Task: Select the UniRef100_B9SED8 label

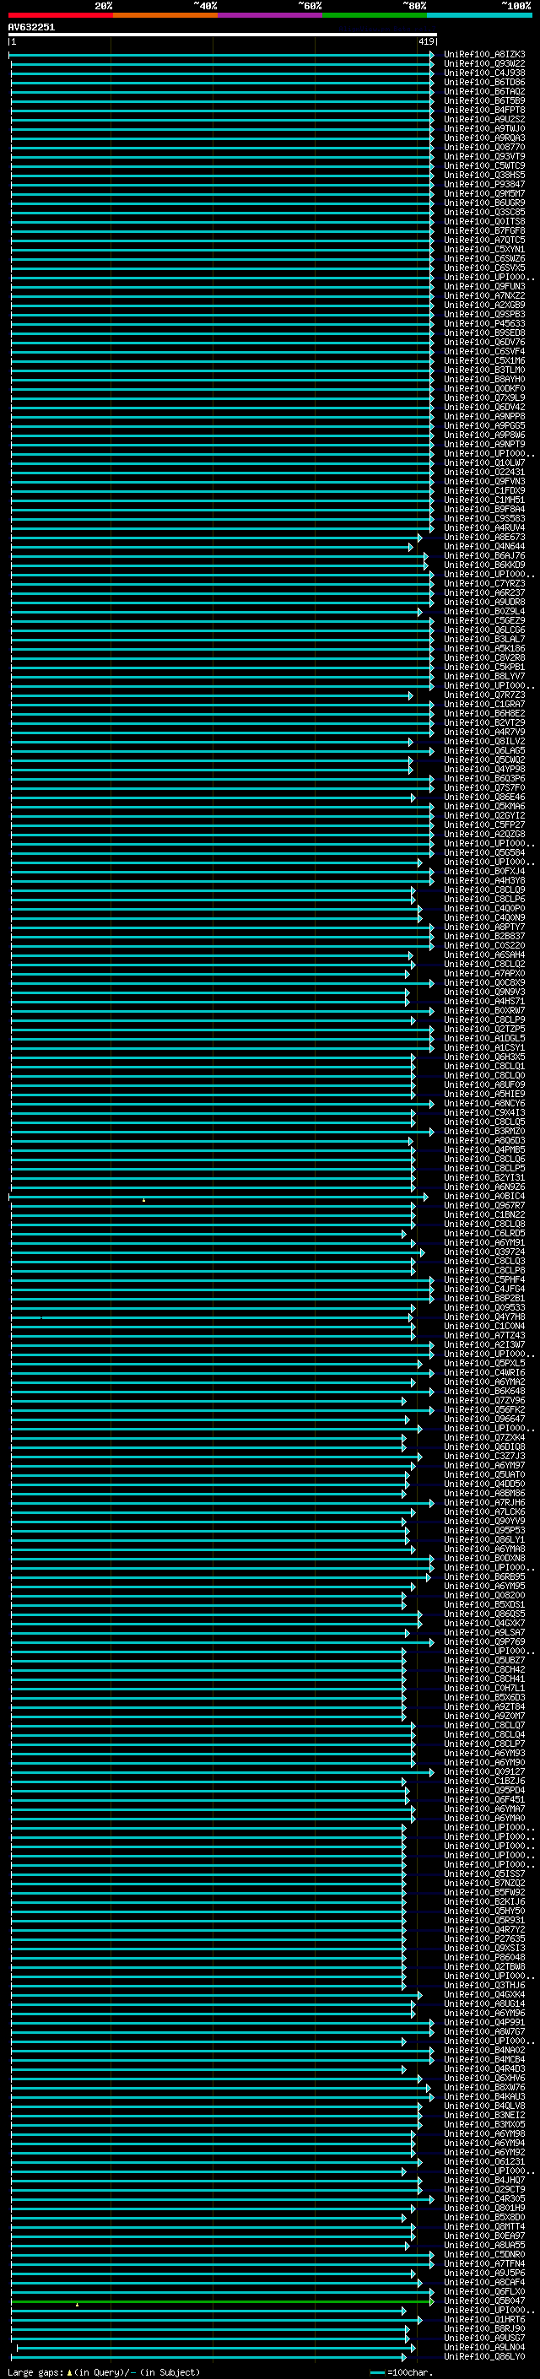Action: pyautogui.click(x=483, y=333)
